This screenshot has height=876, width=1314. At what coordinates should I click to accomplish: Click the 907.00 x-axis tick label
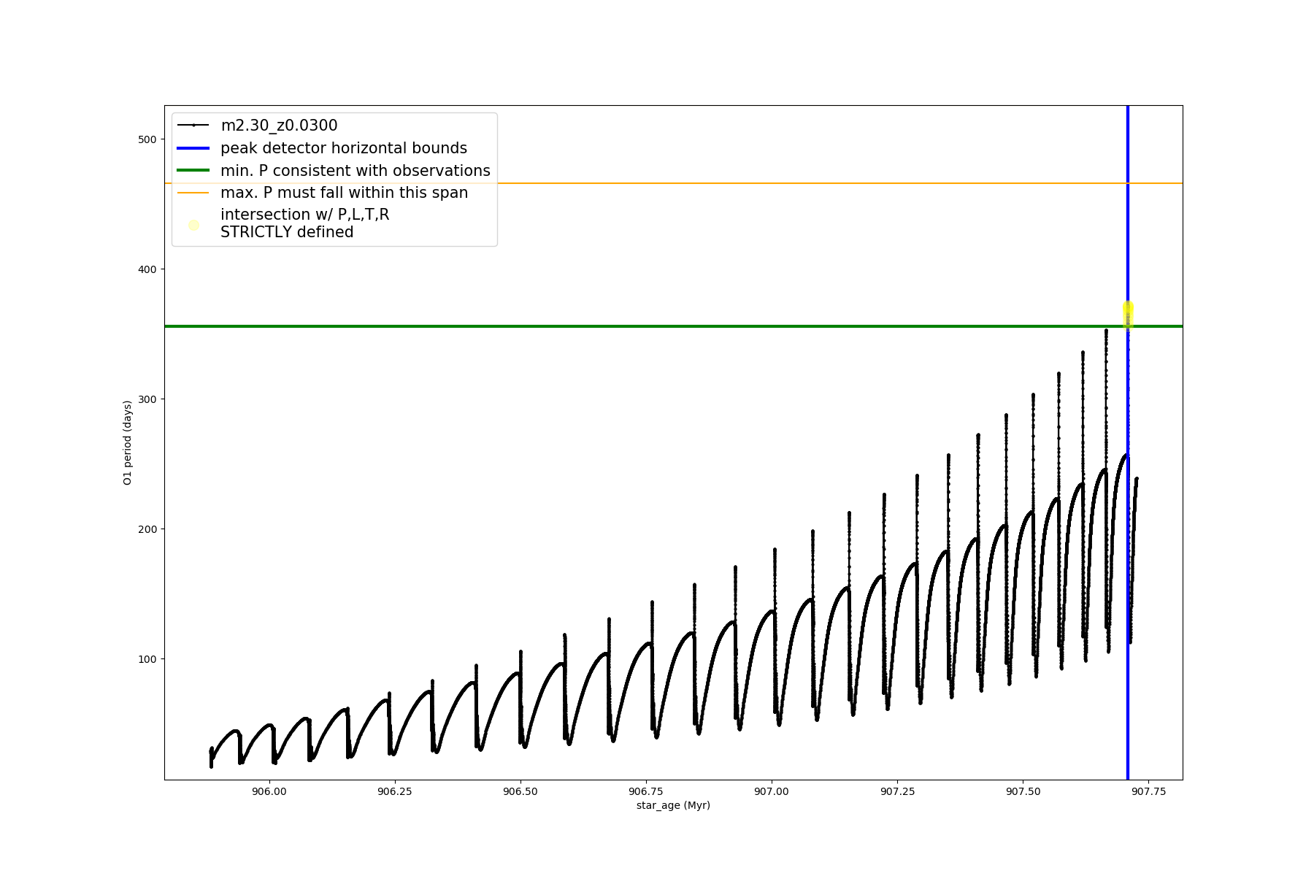point(772,791)
